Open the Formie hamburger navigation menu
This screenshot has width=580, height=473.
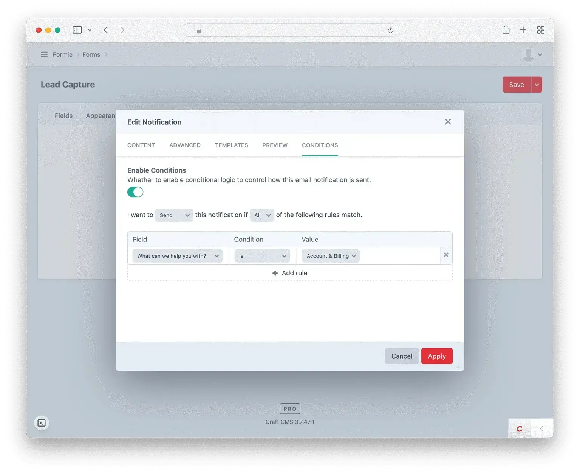point(44,54)
